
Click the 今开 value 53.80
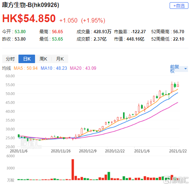pos(20,32)
